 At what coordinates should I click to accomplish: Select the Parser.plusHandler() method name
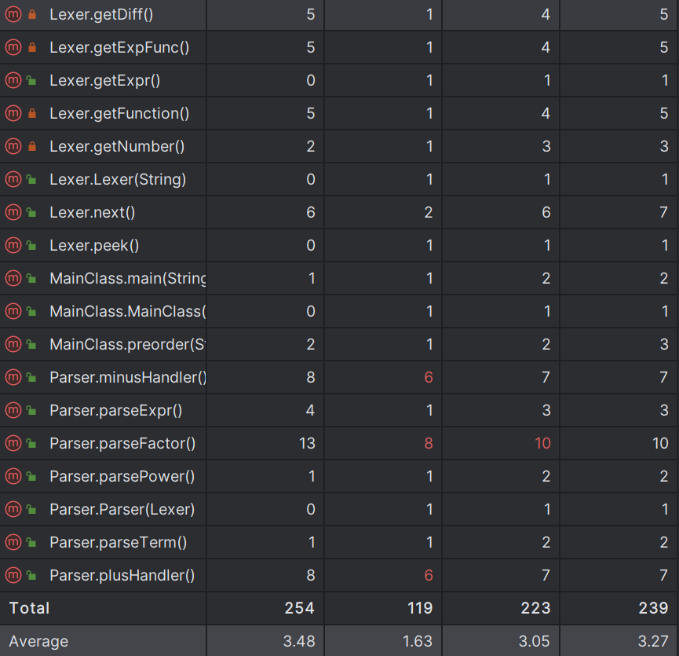tap(122, 575)
